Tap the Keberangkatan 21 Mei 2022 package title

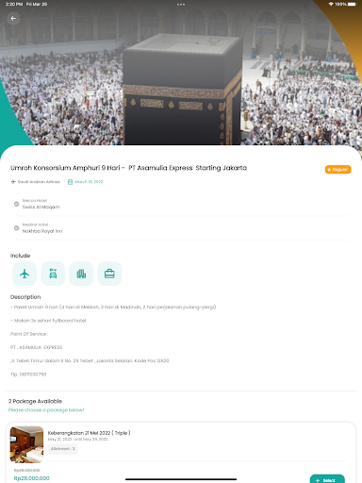89,433
